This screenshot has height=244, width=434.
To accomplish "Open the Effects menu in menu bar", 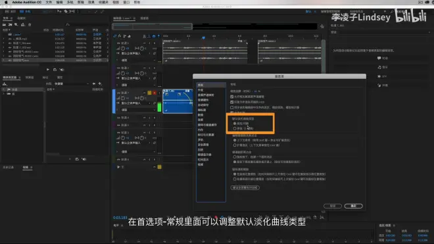I will coord(91,2).
